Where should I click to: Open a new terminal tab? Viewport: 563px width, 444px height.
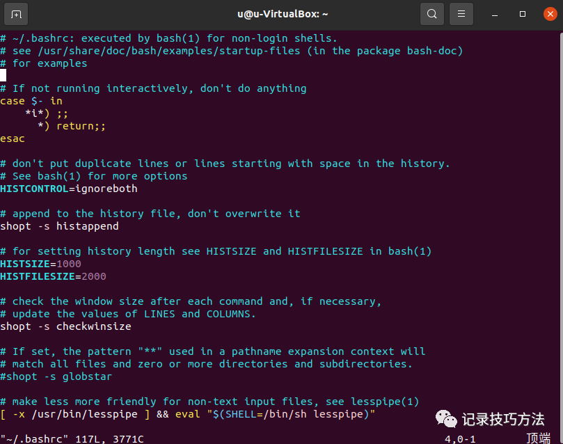click(x=16, y=15)
